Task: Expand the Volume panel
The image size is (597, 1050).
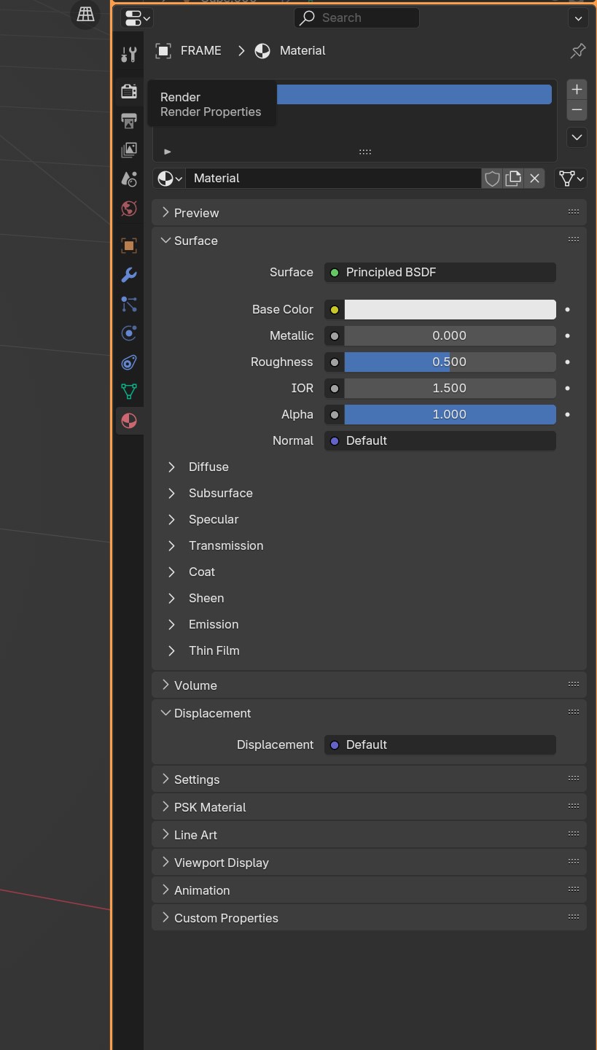Action: tap(369, 685)
